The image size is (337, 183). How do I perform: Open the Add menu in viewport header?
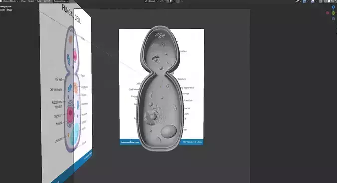click(x=39, y=1)
